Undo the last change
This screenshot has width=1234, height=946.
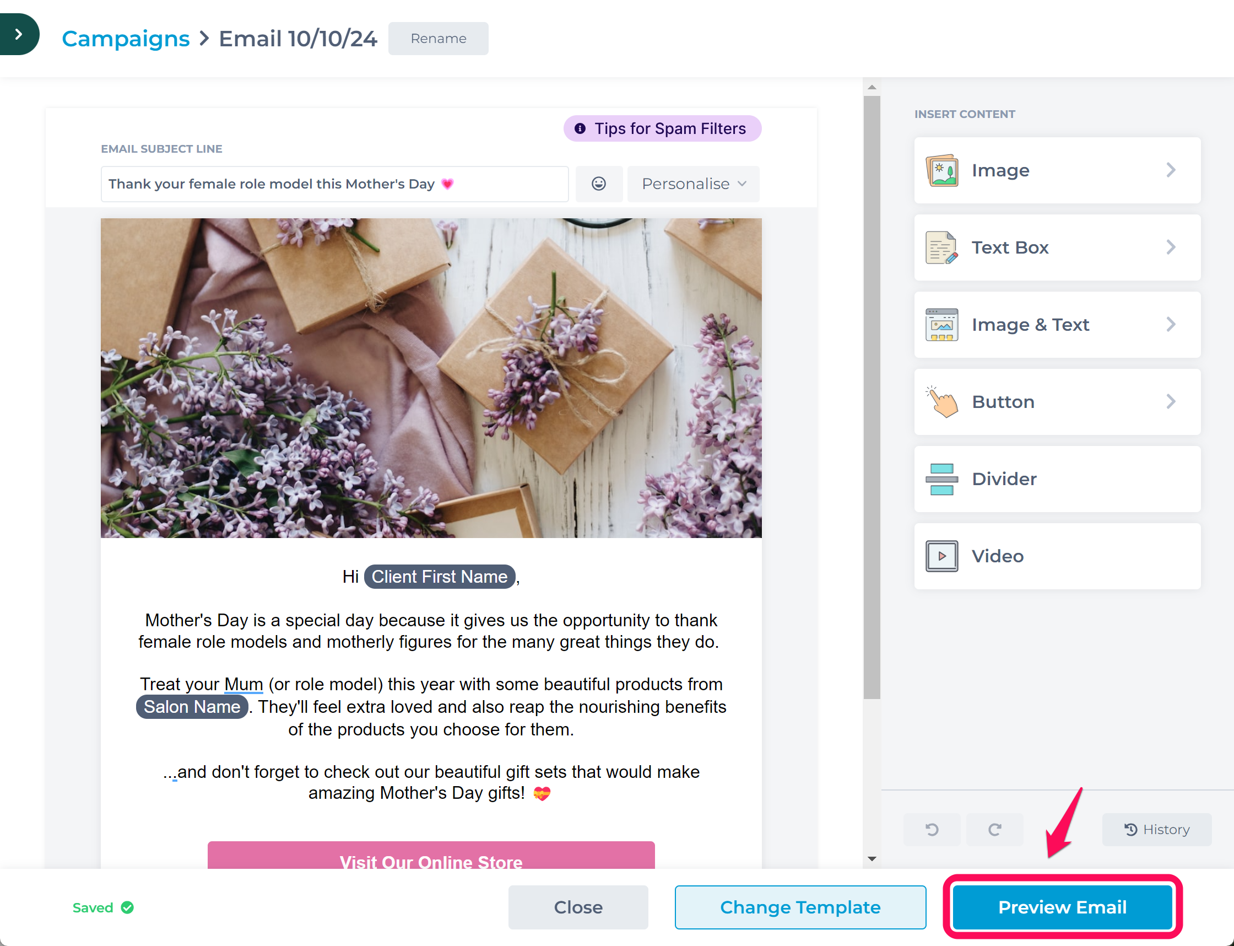[932, 830]
